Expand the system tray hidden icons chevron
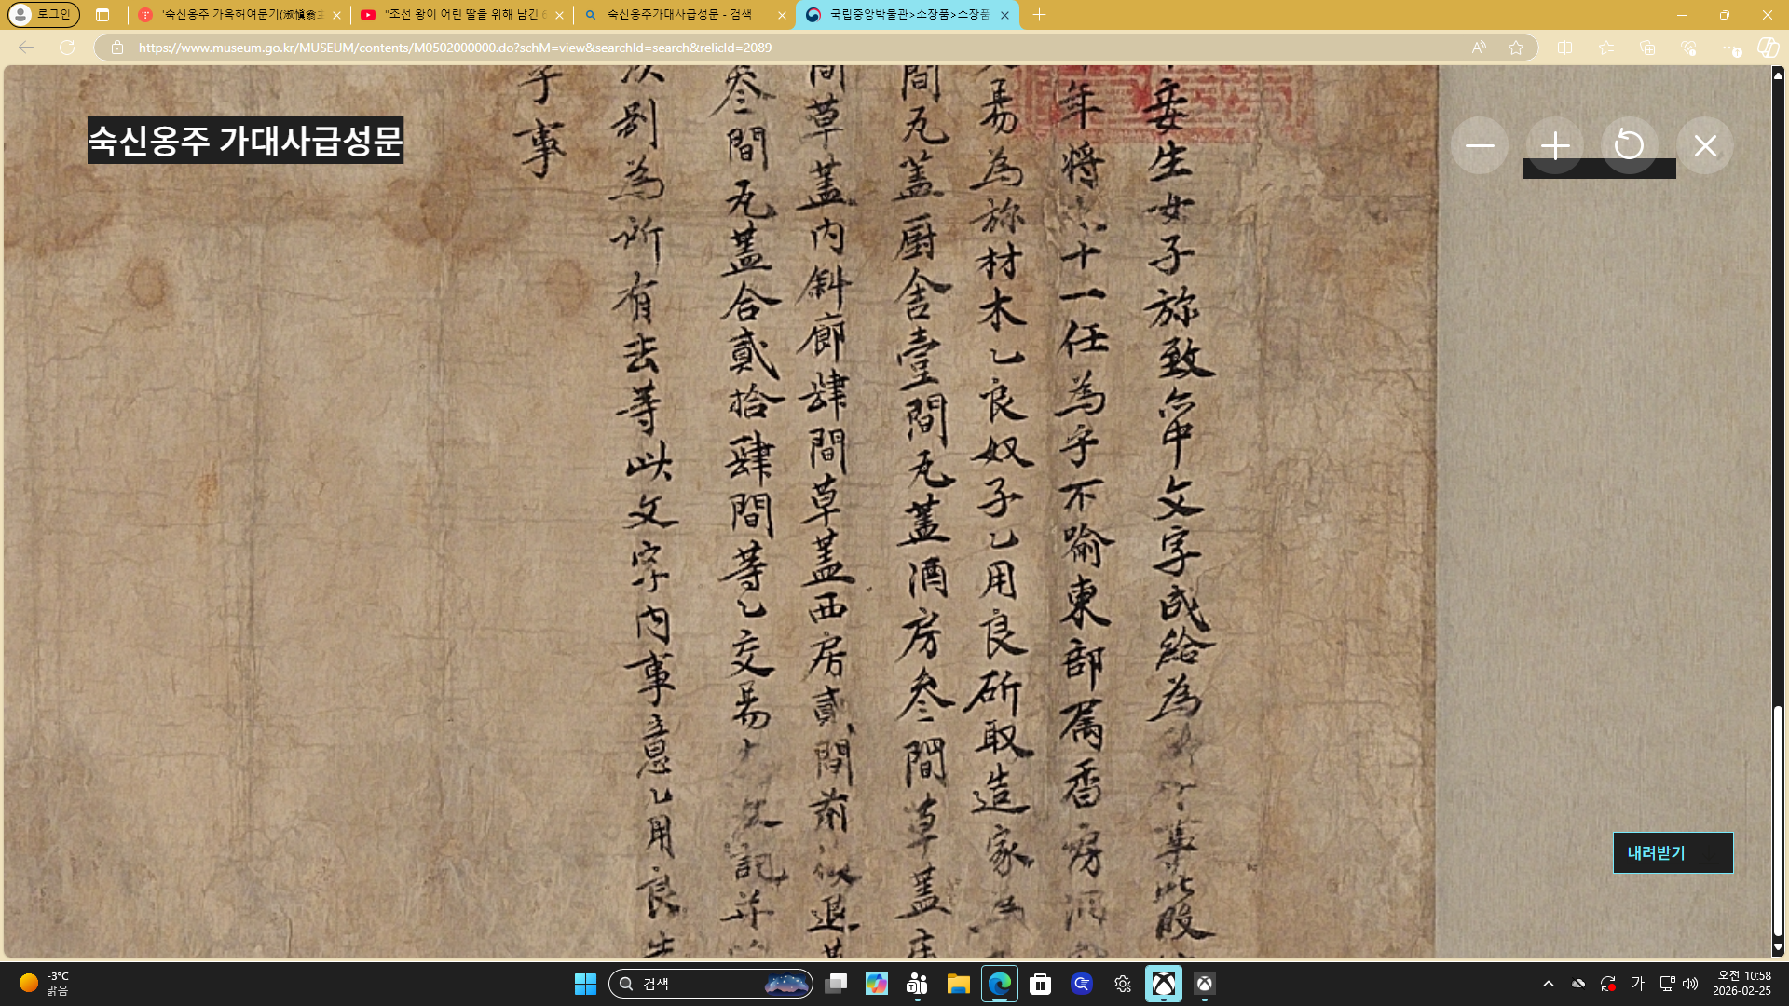The image size is (1789, 1006). (1548, 984)
